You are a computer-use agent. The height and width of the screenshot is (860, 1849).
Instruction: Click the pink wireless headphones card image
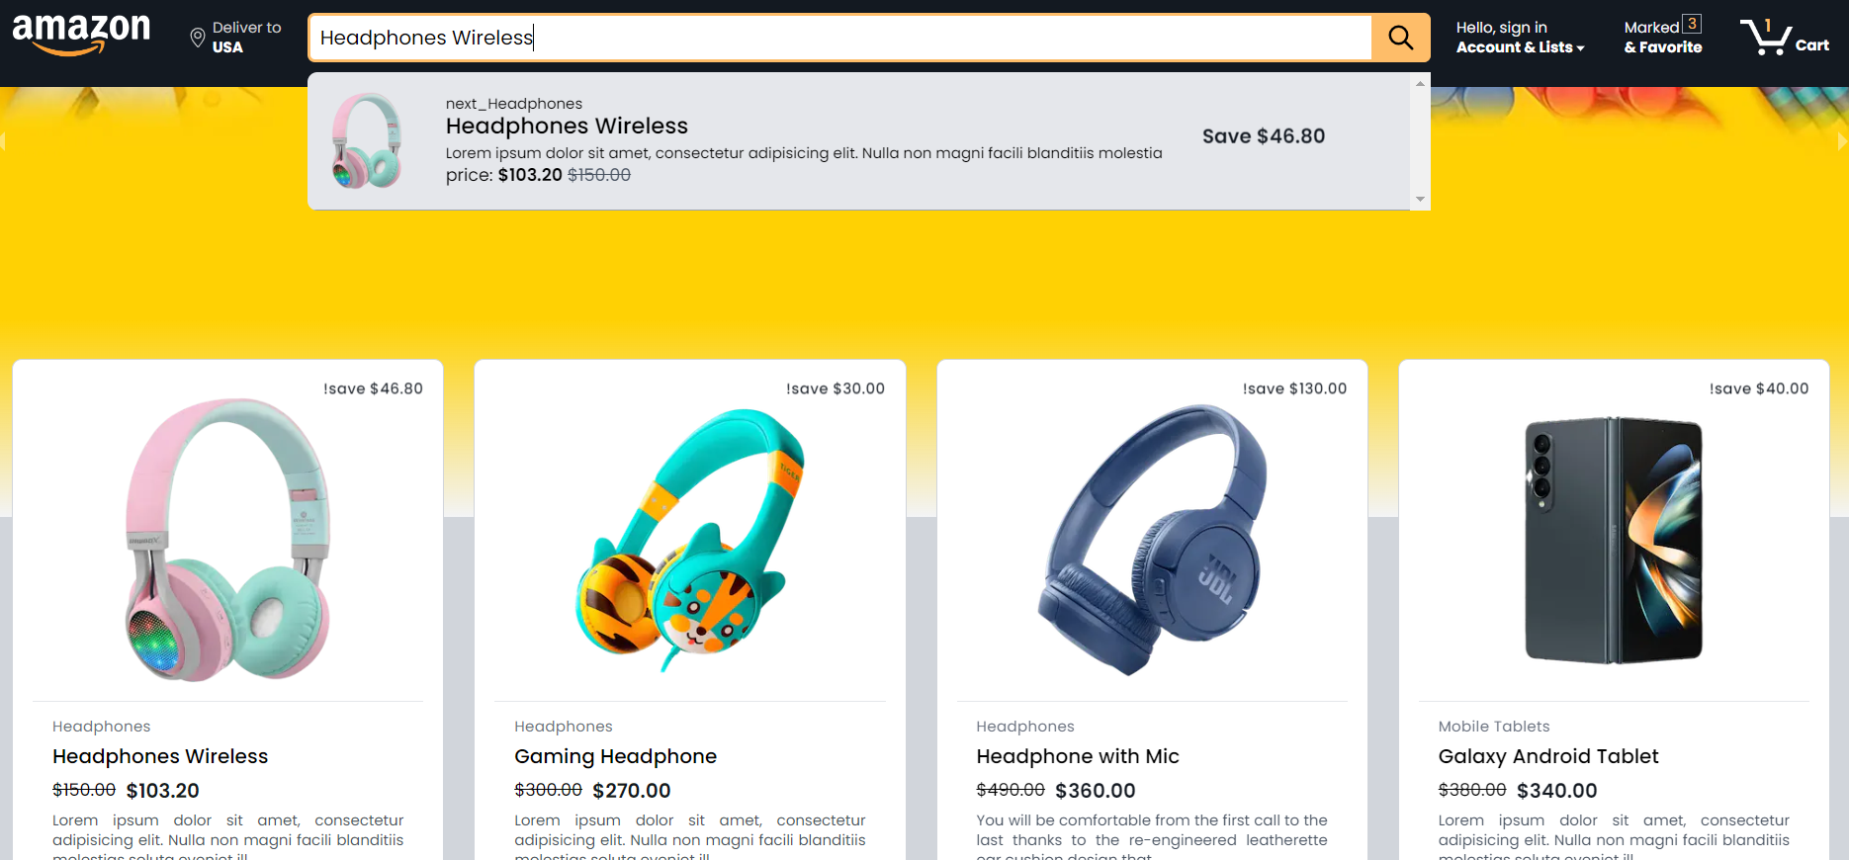point(227,540)
